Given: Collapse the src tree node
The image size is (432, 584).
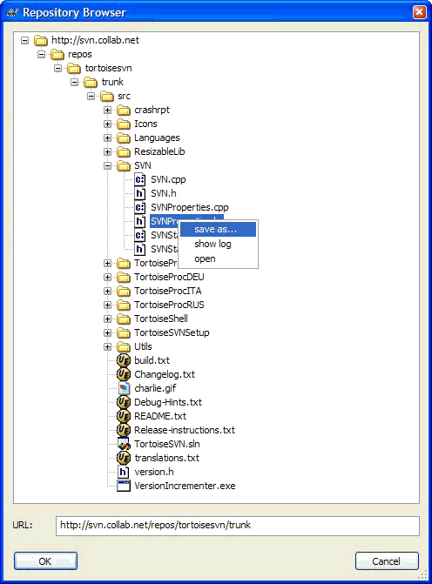Looking at the screenshot, I should click(91, 96).
